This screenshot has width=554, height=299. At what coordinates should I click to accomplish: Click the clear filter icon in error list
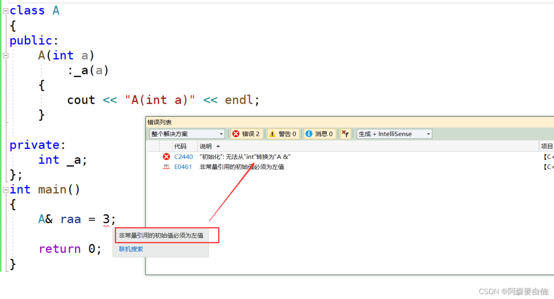tap(345, 134)
